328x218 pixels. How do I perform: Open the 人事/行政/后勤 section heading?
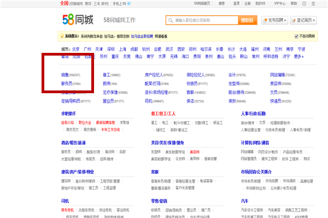coord(253,114)
